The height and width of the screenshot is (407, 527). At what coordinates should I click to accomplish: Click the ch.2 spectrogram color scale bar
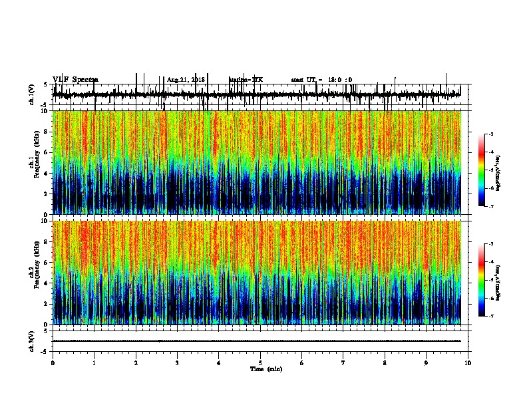tap(482, 280)
